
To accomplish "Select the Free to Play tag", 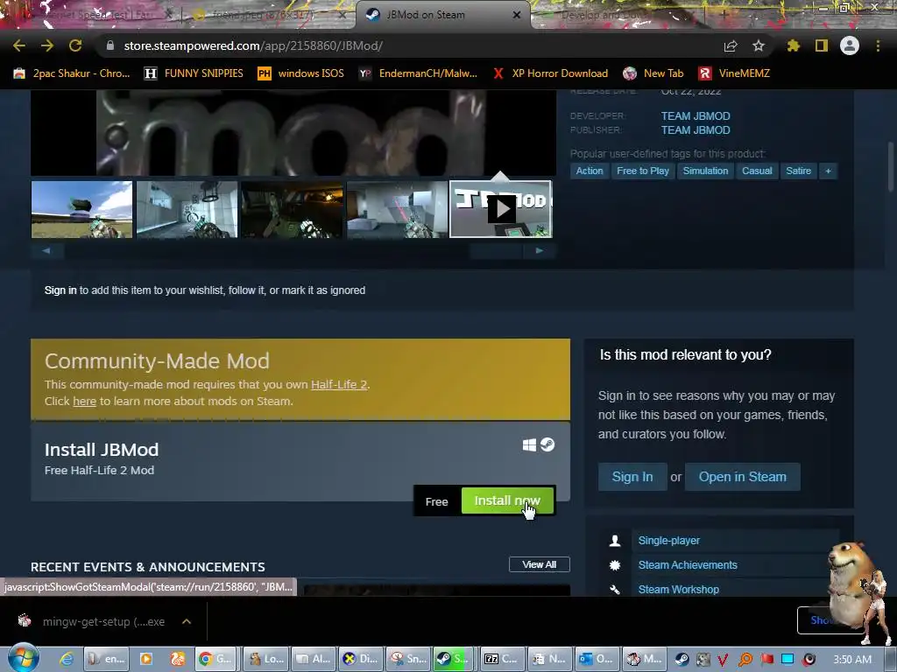I will point(643,171).
